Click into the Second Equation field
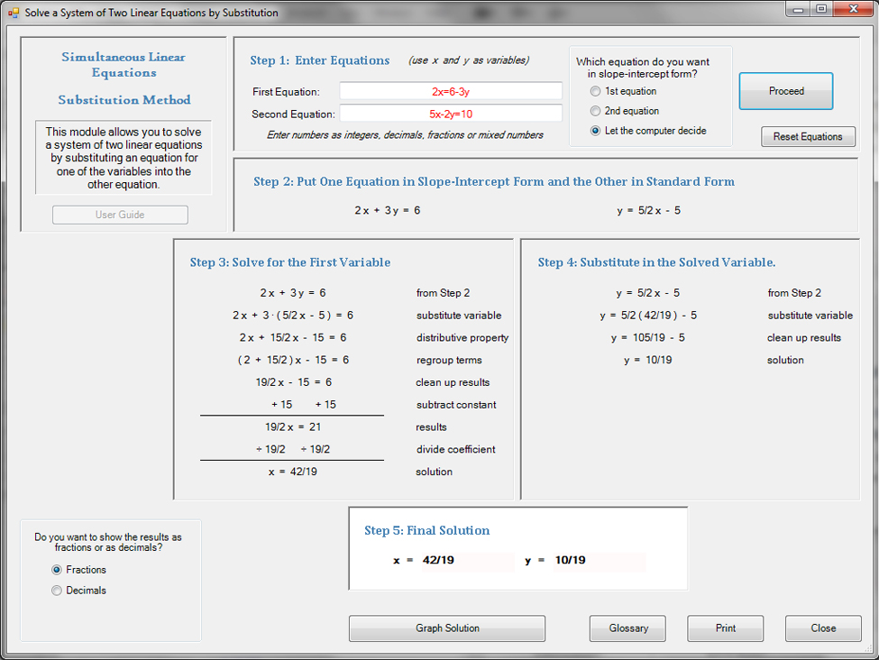This screenshot has width=879, height=660. click(x=450, y=115)
